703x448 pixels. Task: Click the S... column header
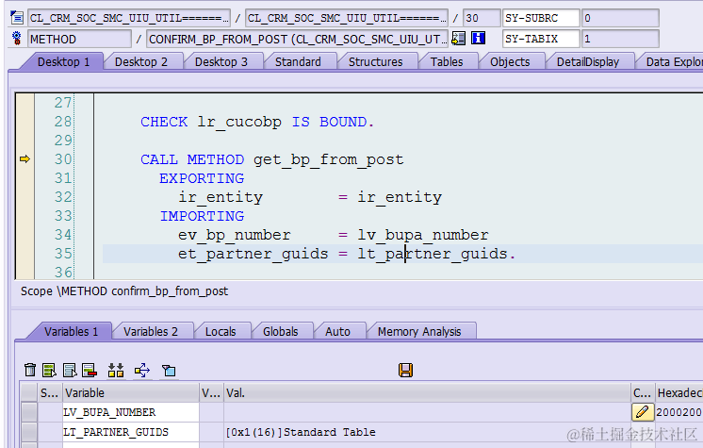click(x=50, y=392)
